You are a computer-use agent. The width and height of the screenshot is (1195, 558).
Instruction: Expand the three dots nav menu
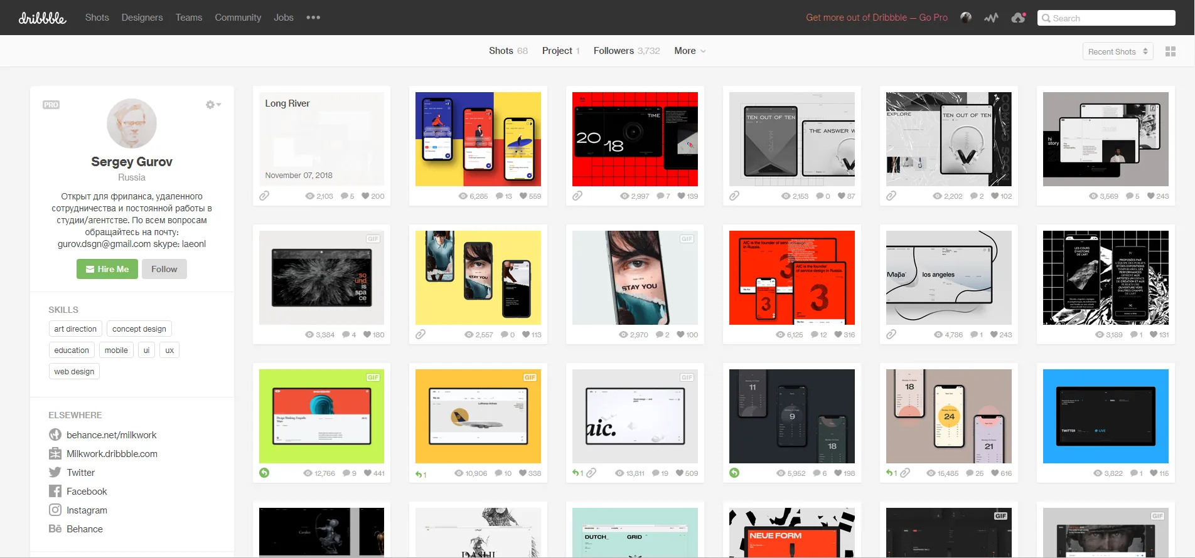click(313, 18)
